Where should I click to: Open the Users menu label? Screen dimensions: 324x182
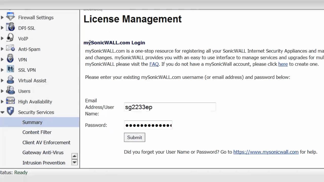24,91
